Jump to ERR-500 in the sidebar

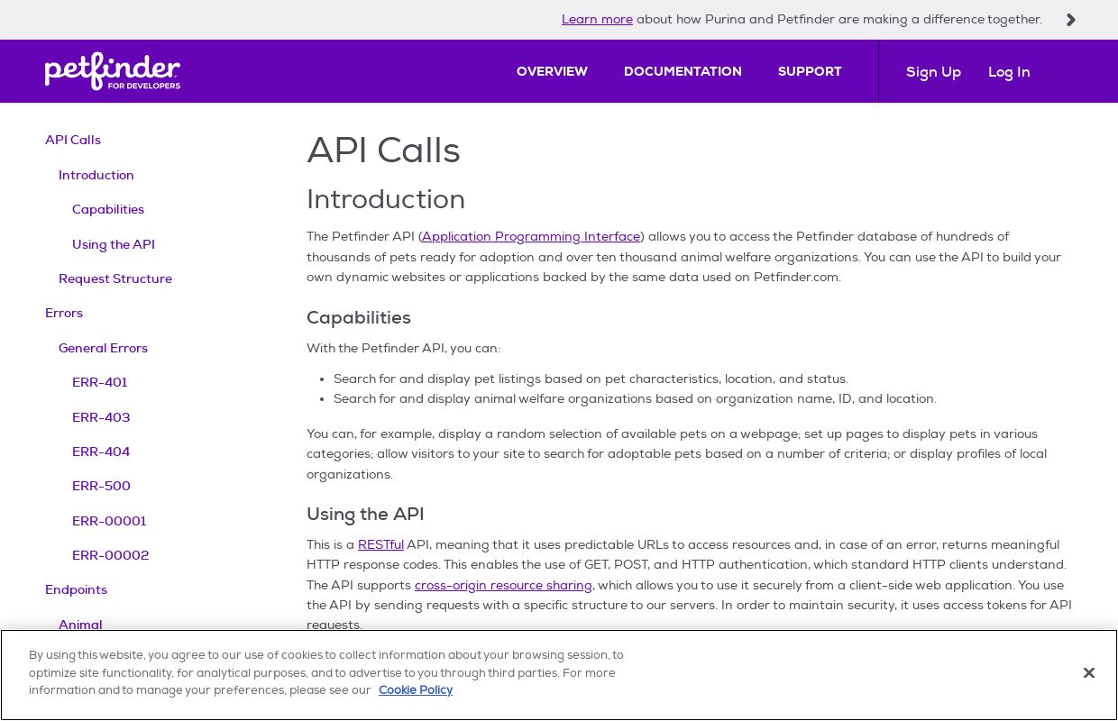point(101,486)
